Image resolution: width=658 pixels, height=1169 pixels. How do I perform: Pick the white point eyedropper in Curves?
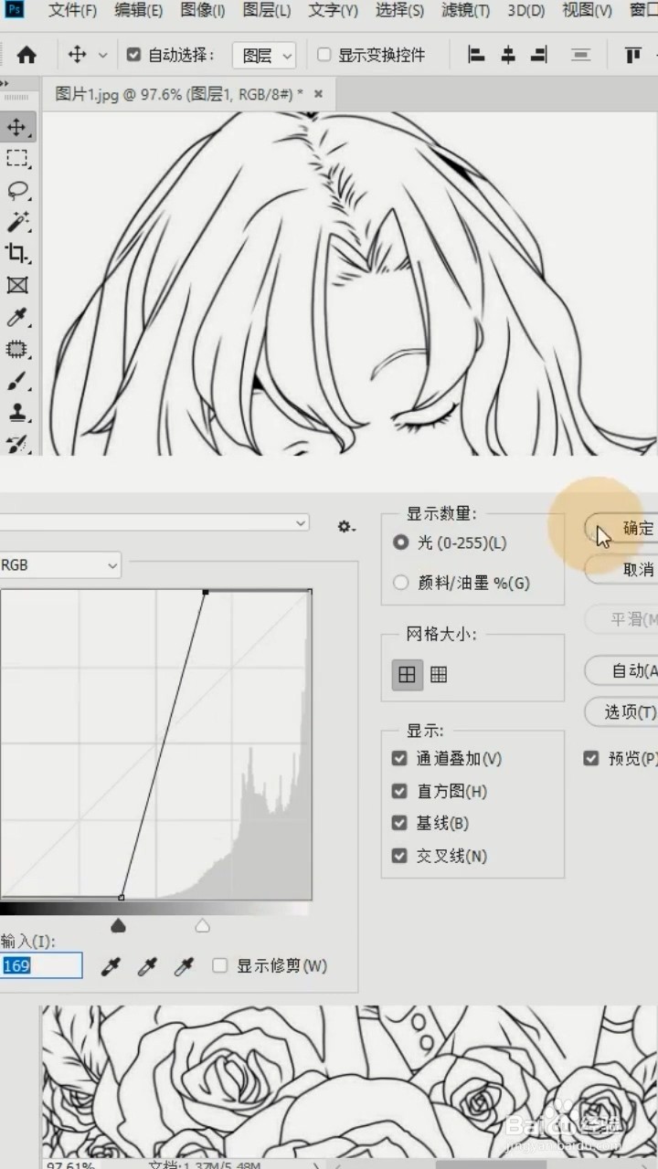tap(184, 966)
